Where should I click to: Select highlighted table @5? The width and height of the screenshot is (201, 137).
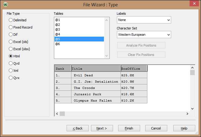79,39
